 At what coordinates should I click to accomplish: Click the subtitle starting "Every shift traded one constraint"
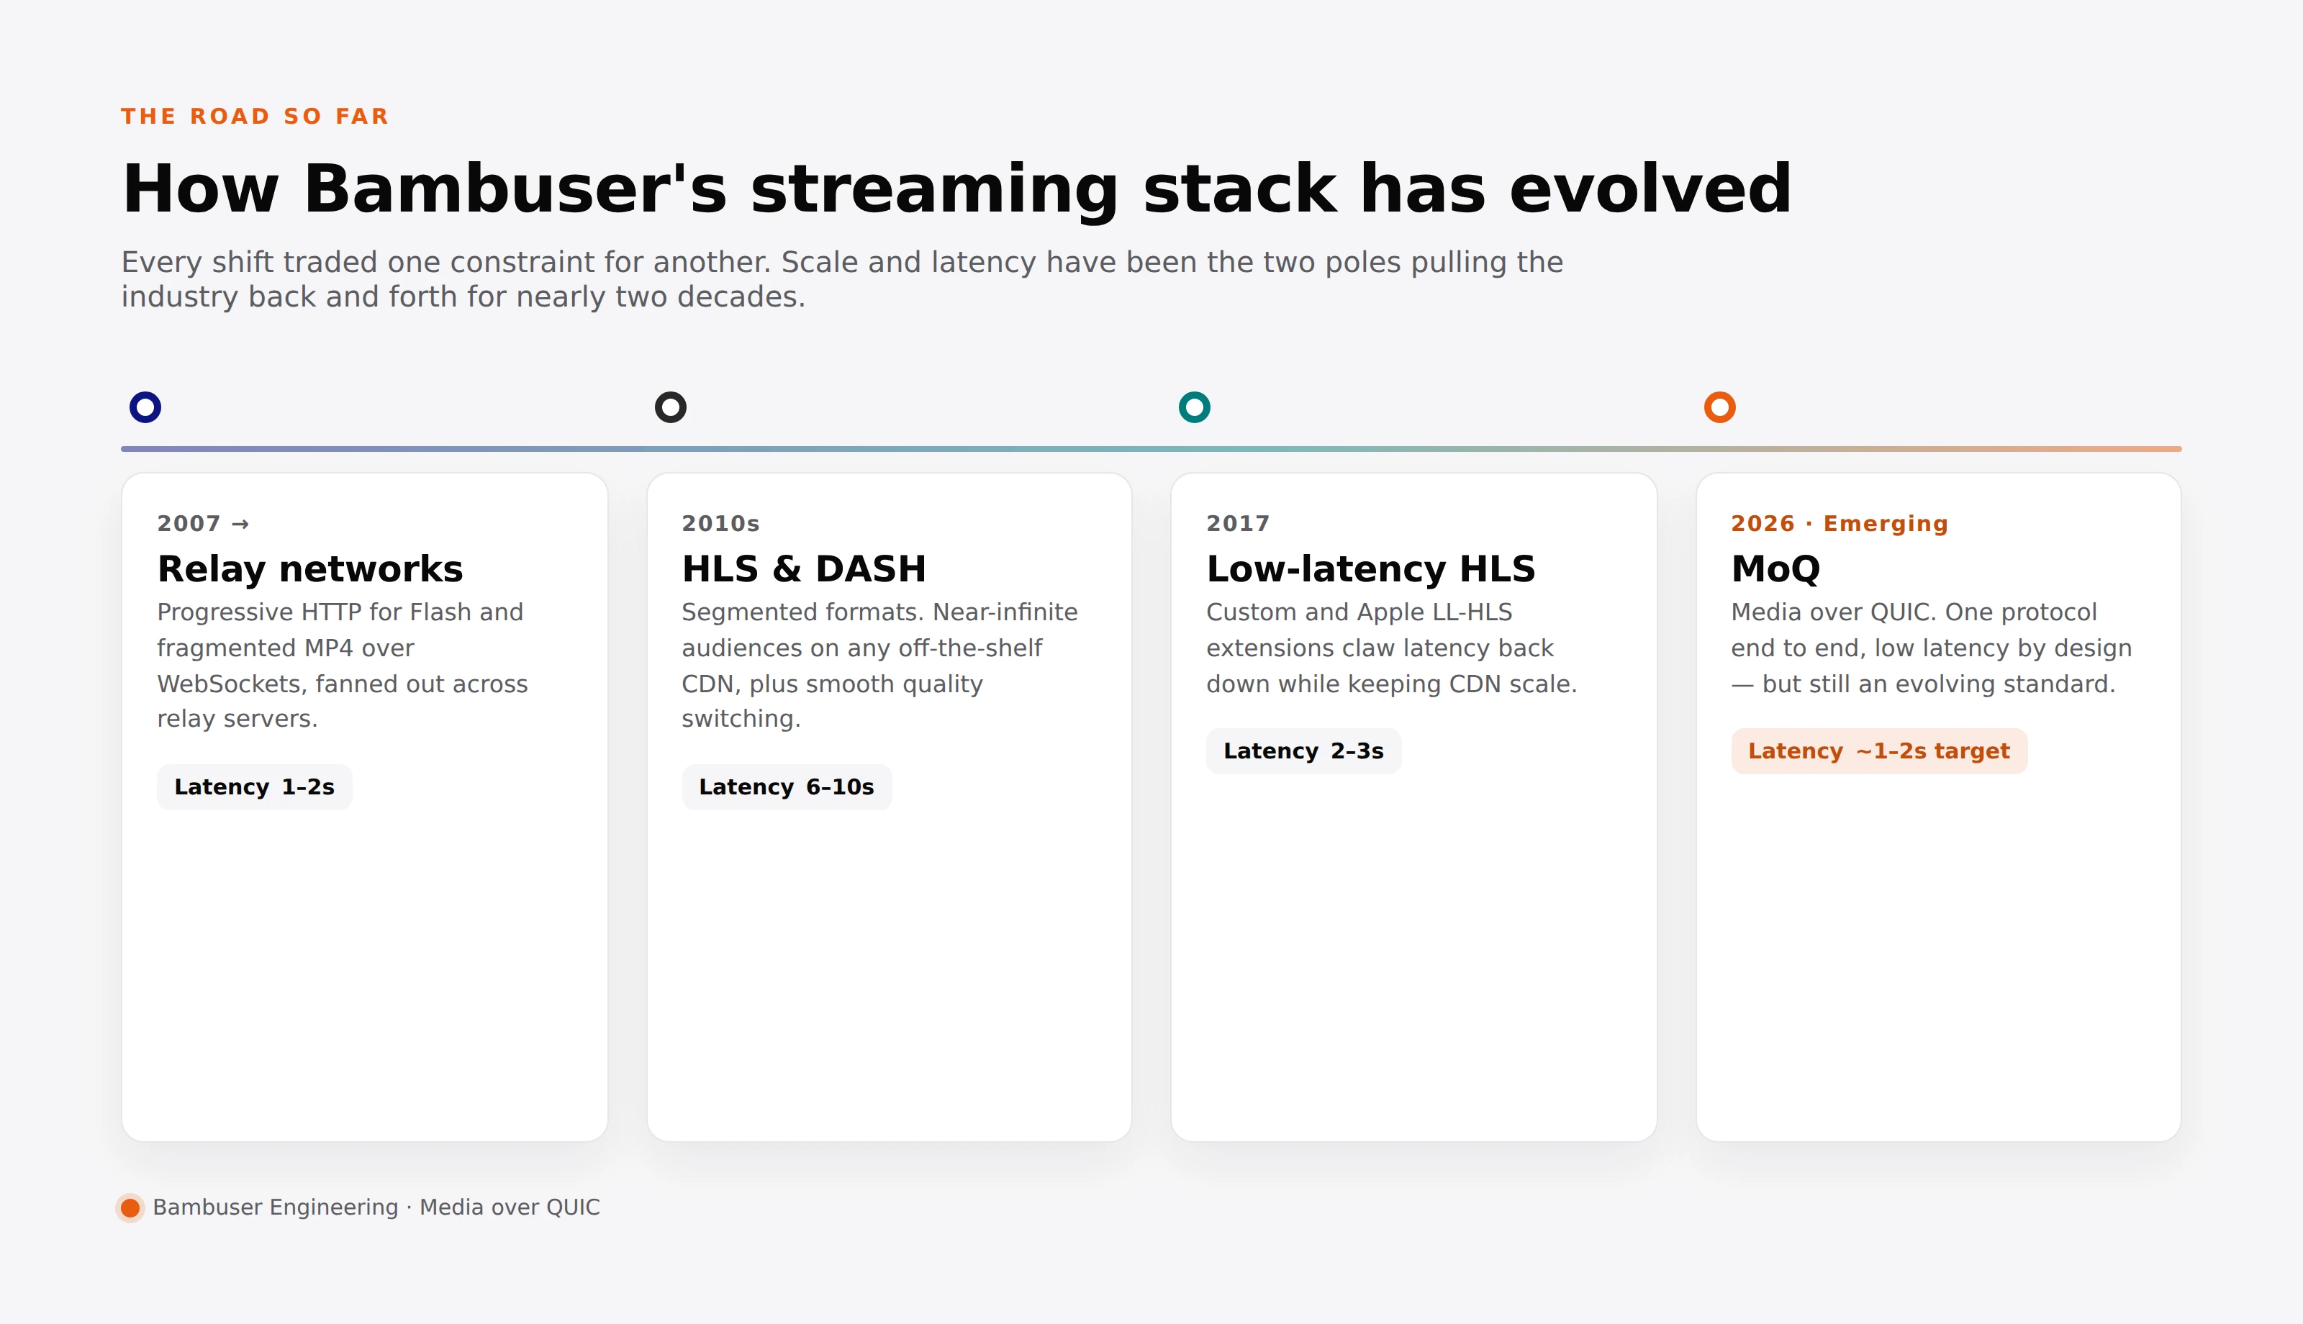(842, 279)
